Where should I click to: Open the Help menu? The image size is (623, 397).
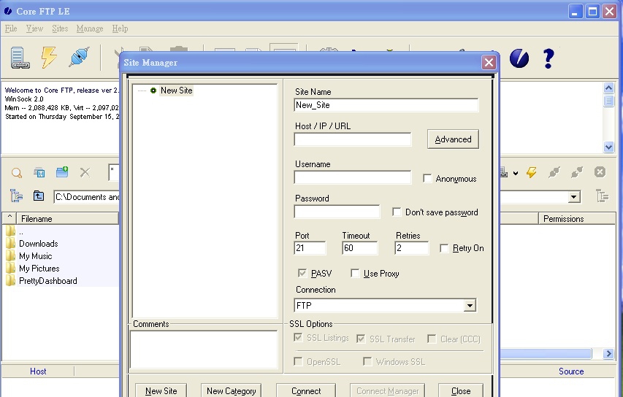click(120, 28)
